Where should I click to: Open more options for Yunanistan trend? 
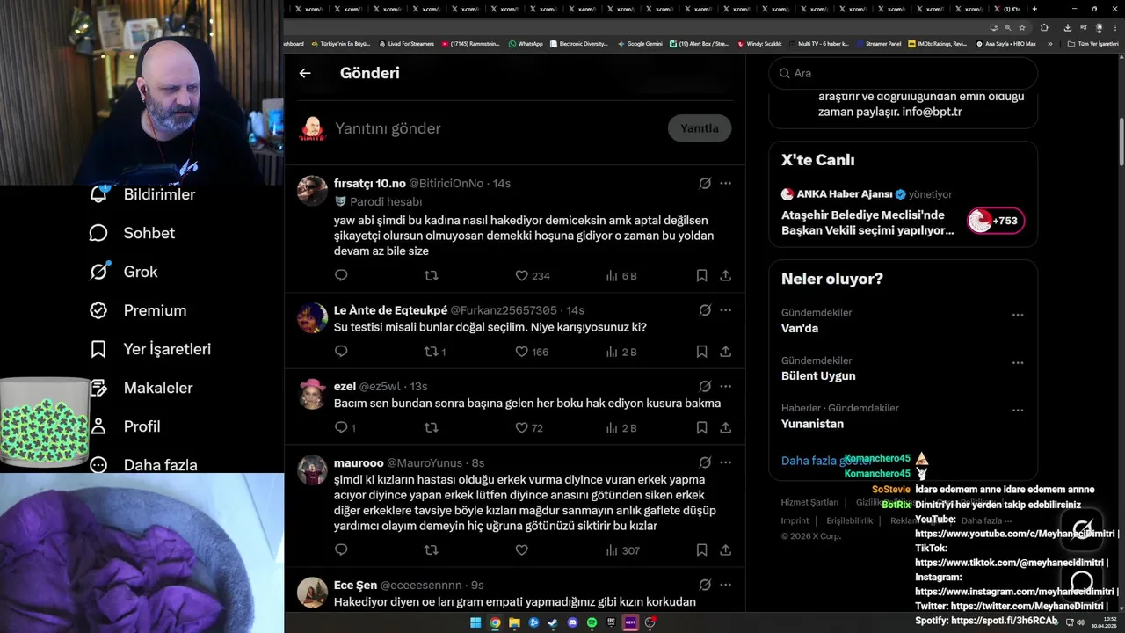pos(1018,410)
